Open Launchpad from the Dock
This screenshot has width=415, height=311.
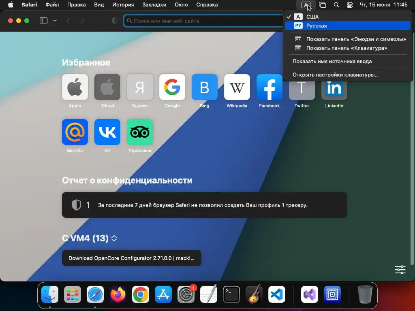[x=73, y=294]
